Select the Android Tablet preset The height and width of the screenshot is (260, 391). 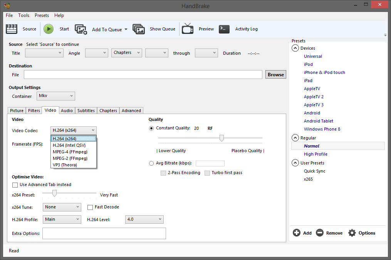coord(319,121)
